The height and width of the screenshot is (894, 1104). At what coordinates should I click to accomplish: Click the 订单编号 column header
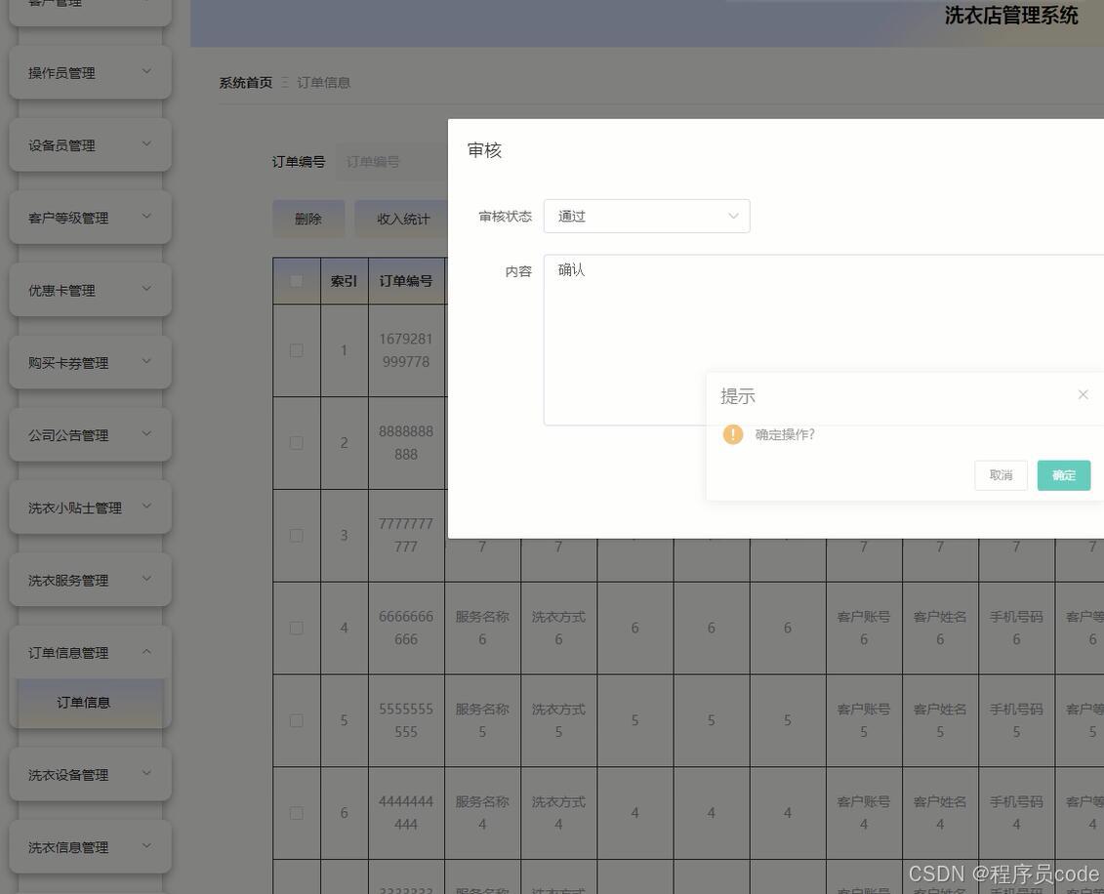[x=406, y=281]
